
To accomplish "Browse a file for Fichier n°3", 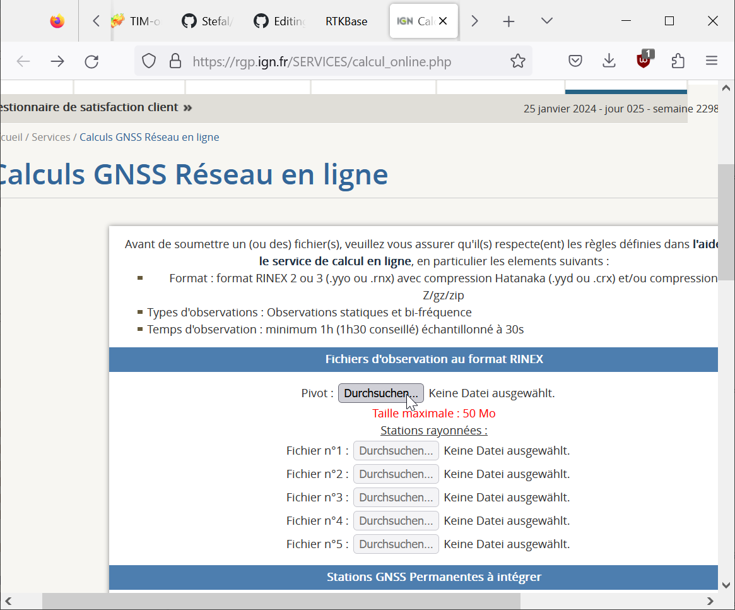I will tap(396, 498).
